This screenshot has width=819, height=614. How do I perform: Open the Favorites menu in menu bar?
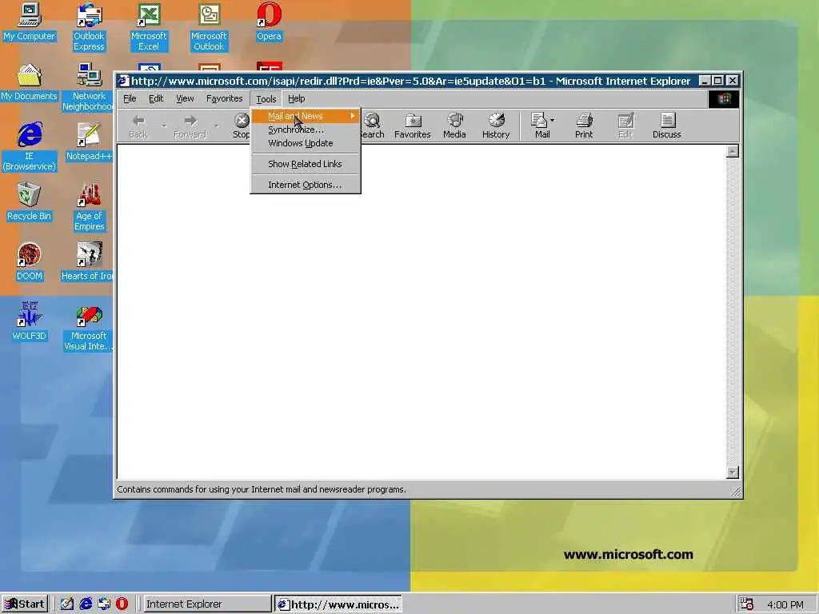pyautogui.click(x=224, y=98)
